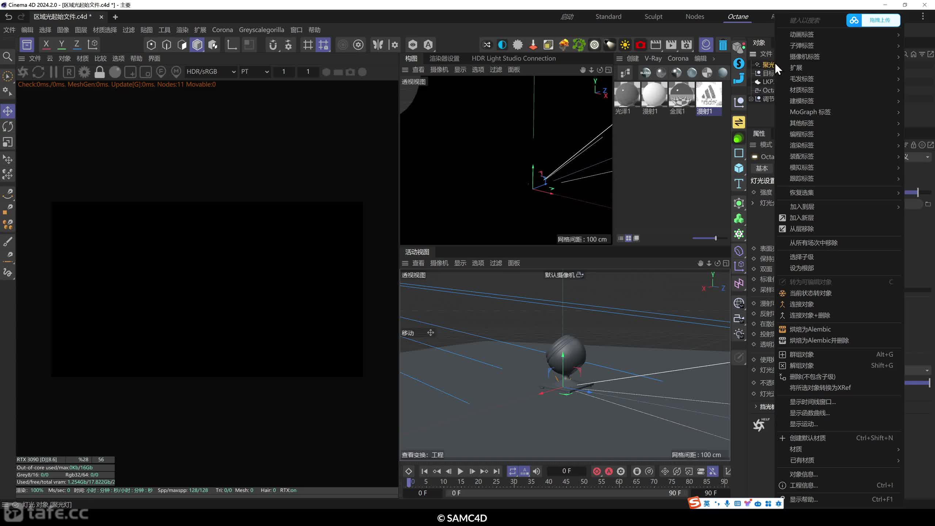
Task: Expand the MoGraph 标签 submenu
Action: click(x=839, y=112)
